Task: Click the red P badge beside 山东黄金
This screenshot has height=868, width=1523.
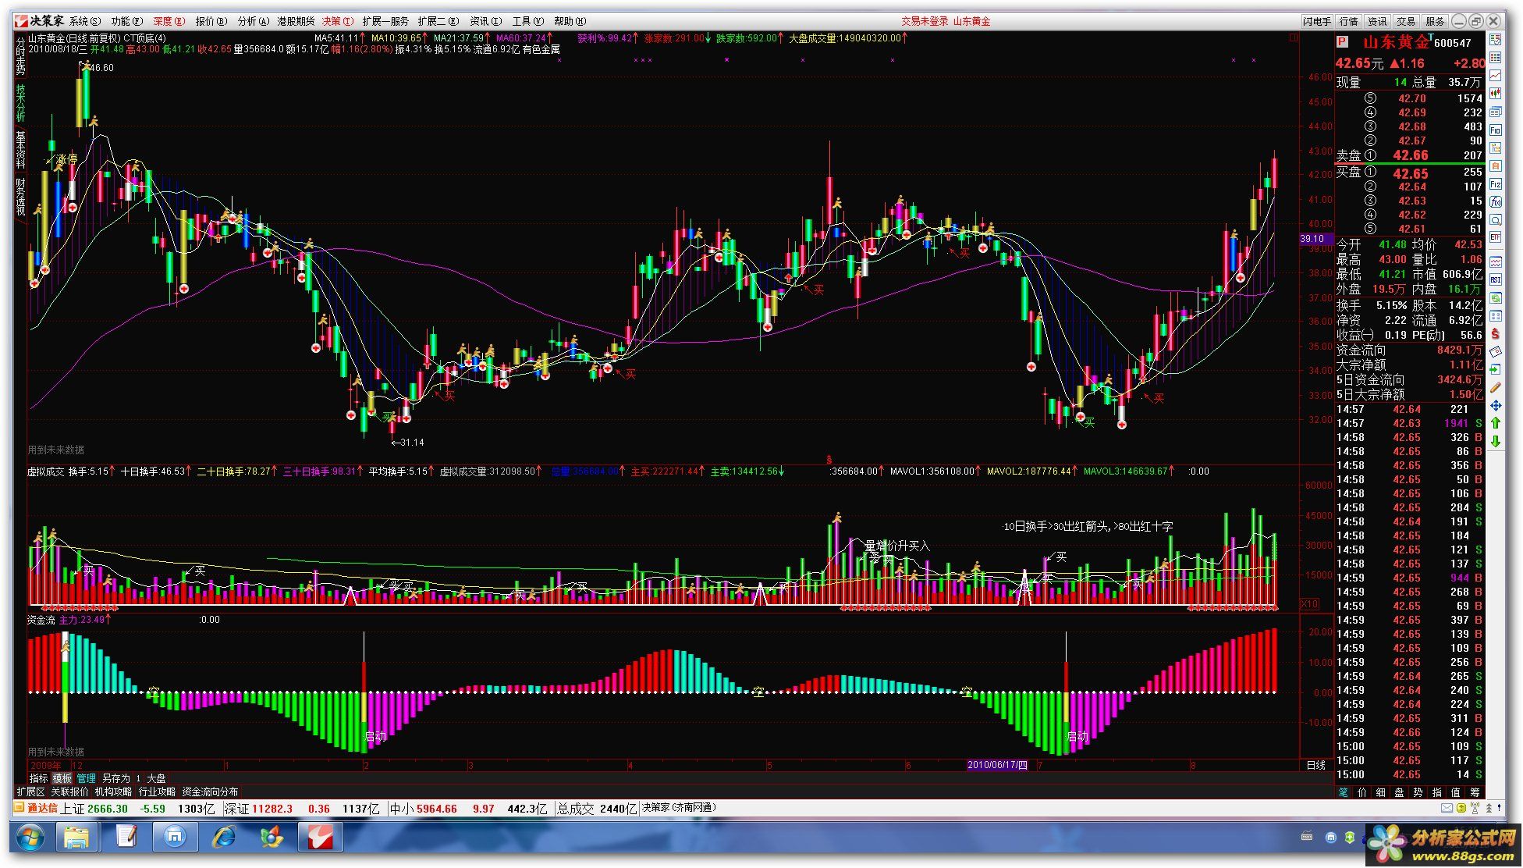Action: click(x=1342, y=42)
